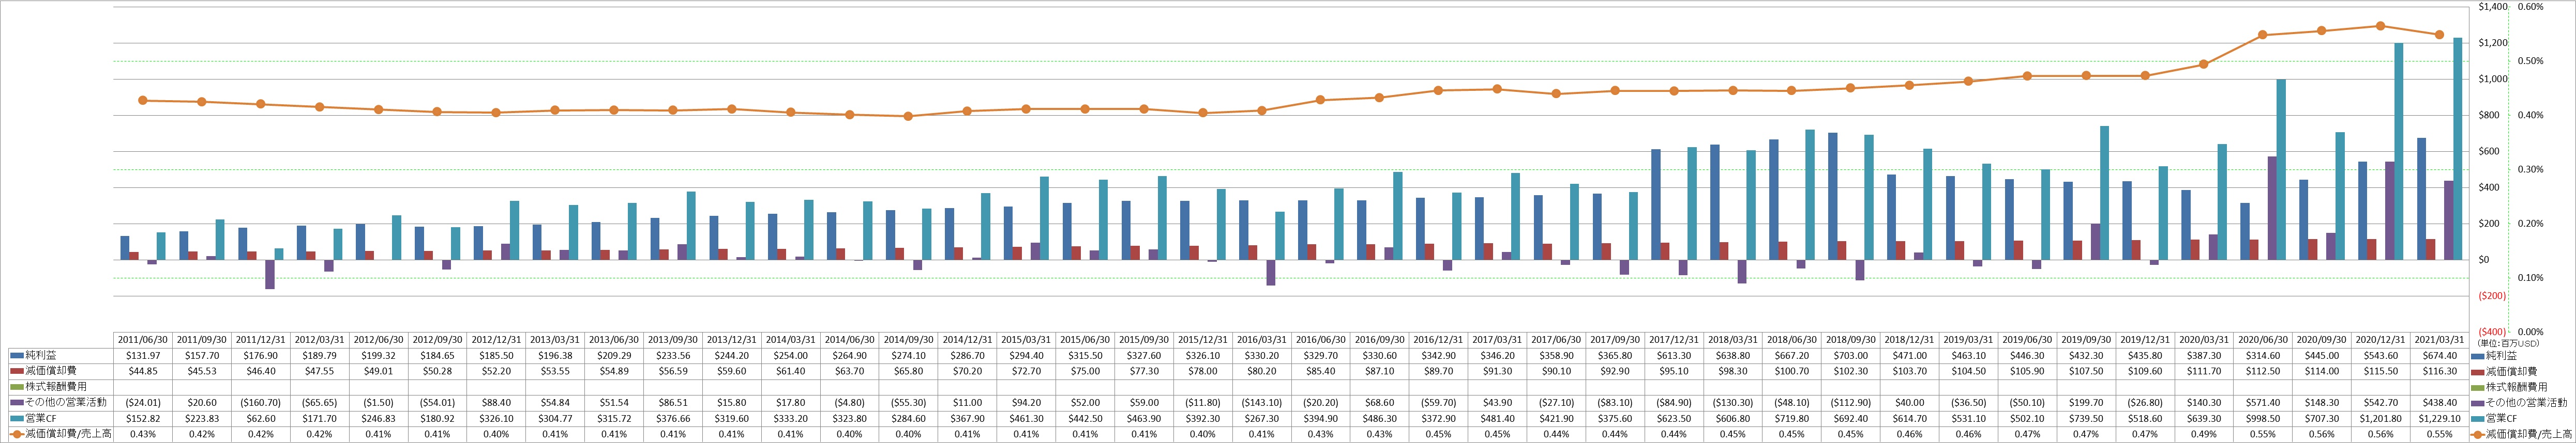Click the 2016/03/31 date column header
2576x443 pixels.
1261,339
